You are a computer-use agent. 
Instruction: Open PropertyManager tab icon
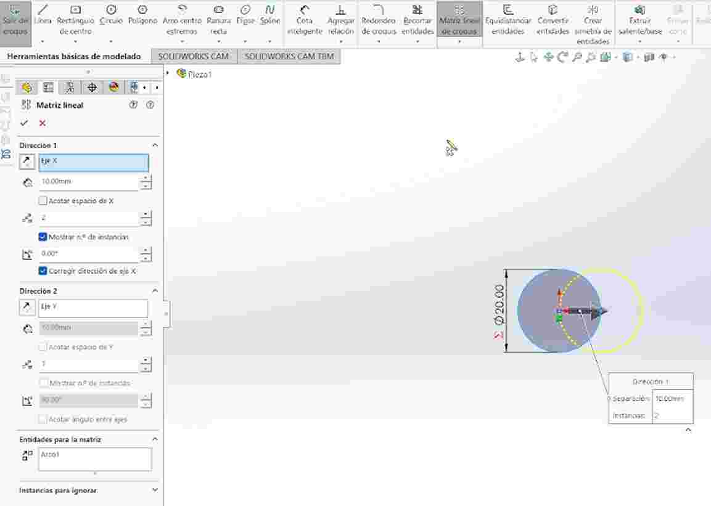click(x=48, y=87)
